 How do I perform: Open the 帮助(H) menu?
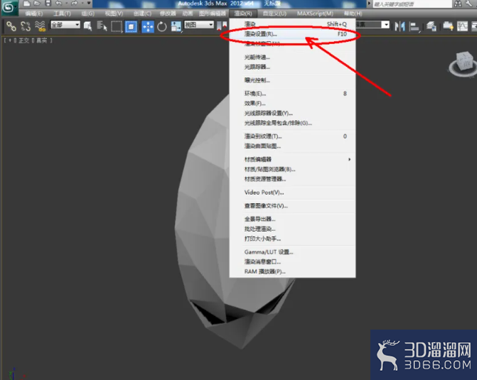click(x=353, y=13)
